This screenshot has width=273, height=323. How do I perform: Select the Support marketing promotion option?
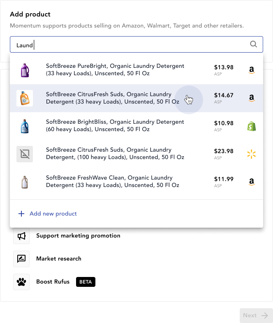point(78,236)
